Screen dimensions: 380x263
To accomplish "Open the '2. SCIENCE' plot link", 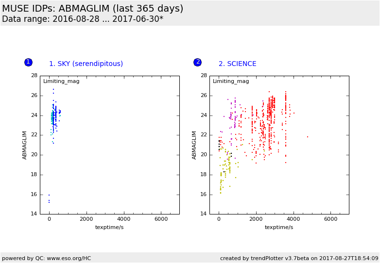I will tap(237, 64).
